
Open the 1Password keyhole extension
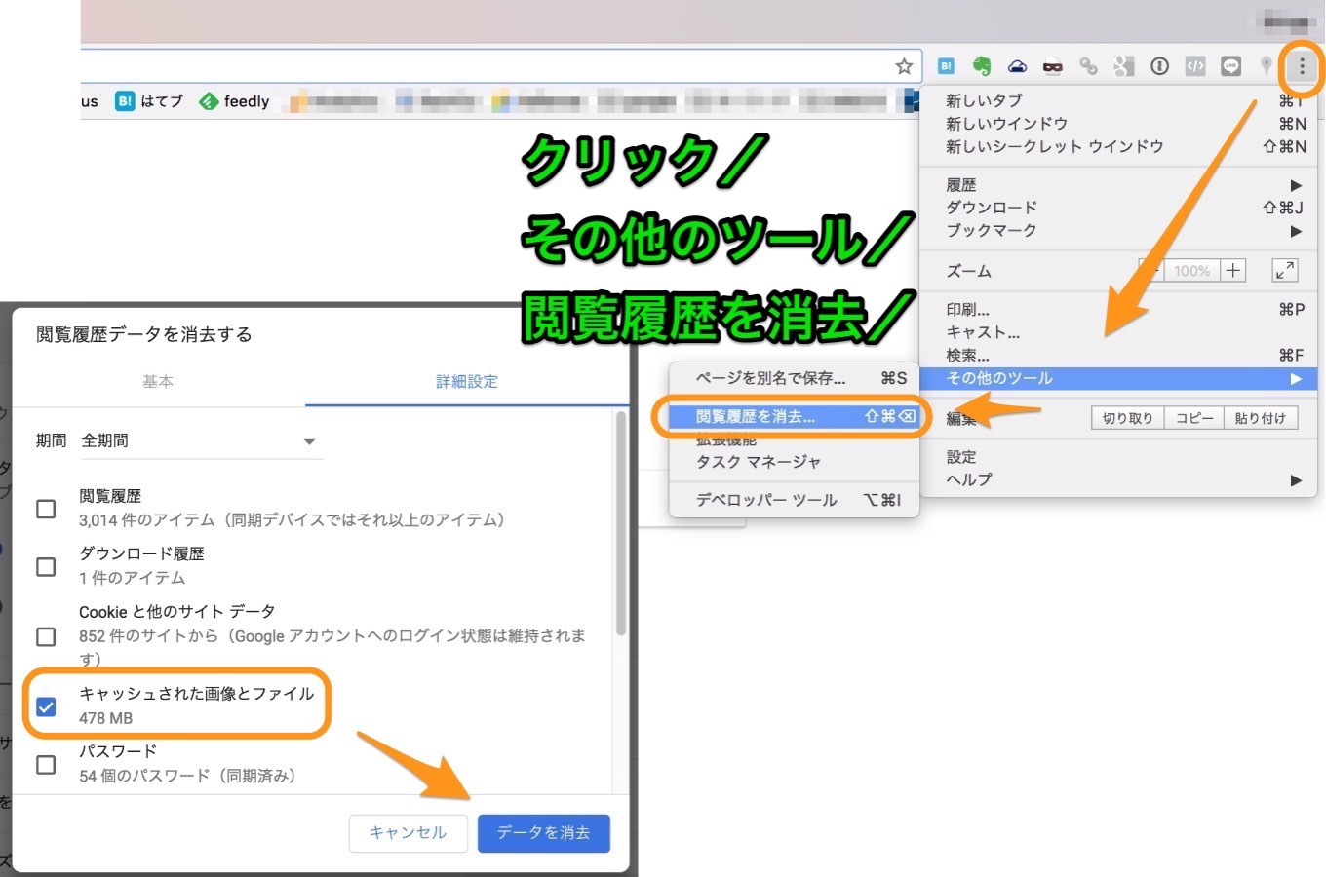coord(1159,66)
